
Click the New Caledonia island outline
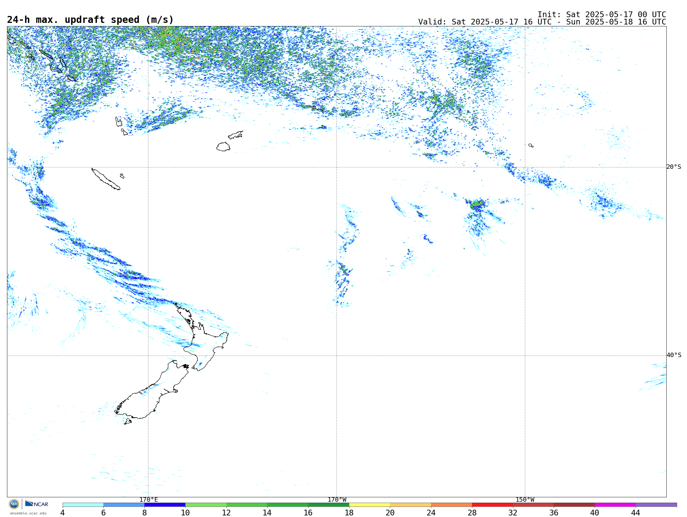click(x=106, y=179)
